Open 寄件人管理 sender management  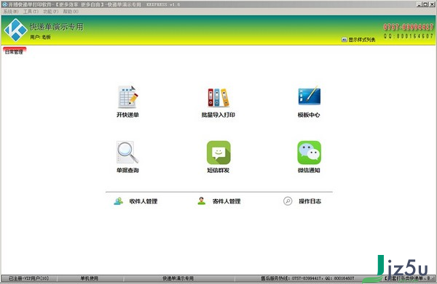[219, 201]
